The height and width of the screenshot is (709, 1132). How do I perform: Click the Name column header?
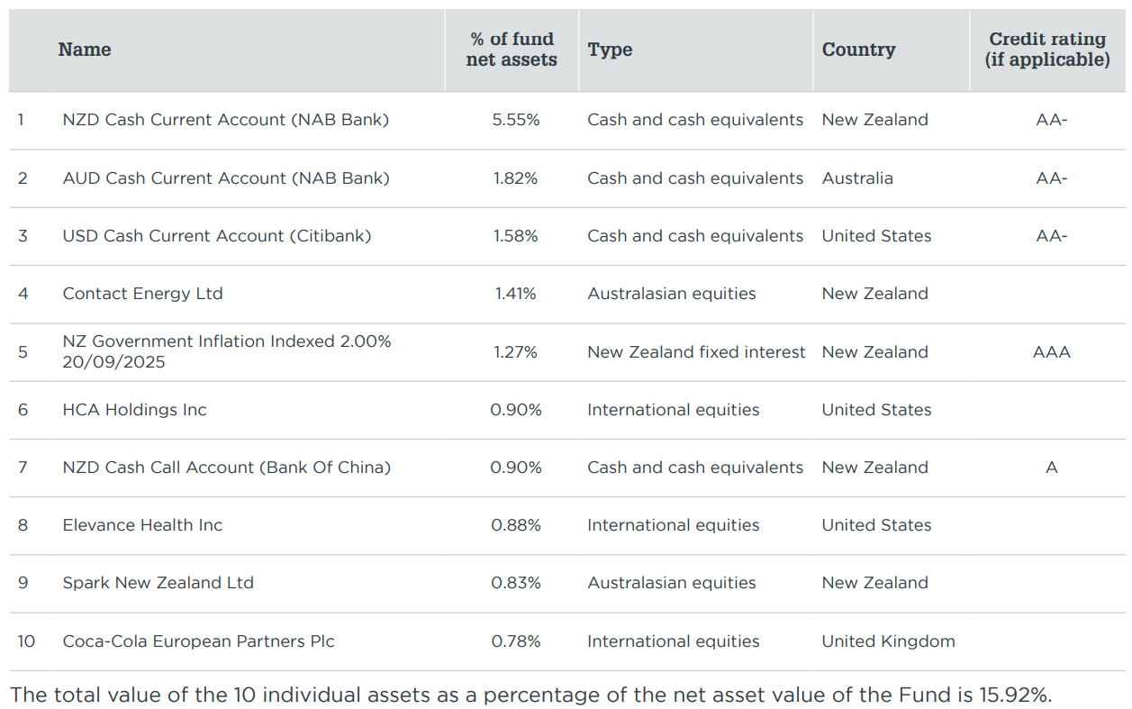(x=85, y=50)
